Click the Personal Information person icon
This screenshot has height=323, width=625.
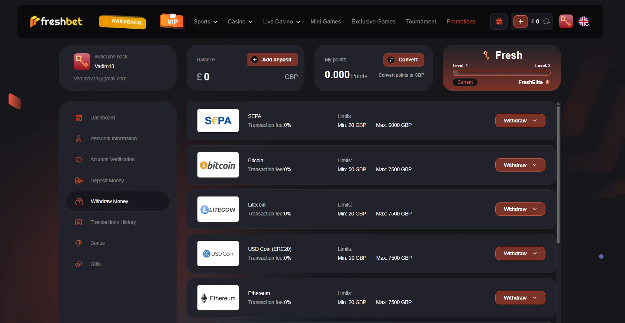coord(78,139)
